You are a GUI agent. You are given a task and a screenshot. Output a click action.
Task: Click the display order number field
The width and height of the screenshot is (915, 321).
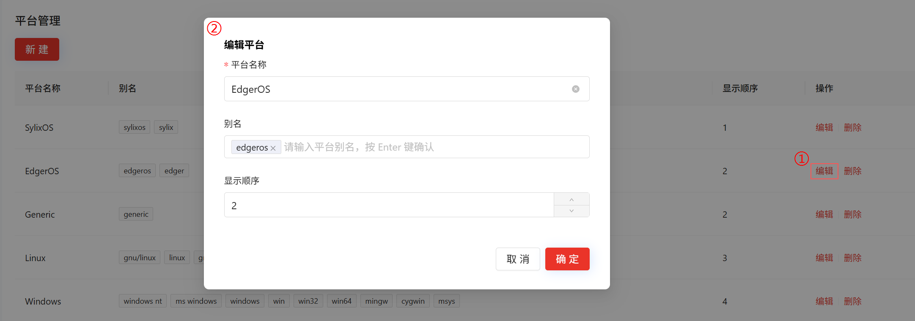click(388, 205)
